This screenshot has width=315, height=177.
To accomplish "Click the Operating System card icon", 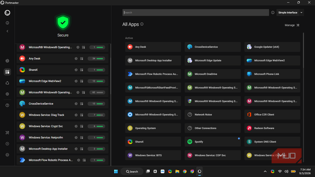I will [130, 128].
